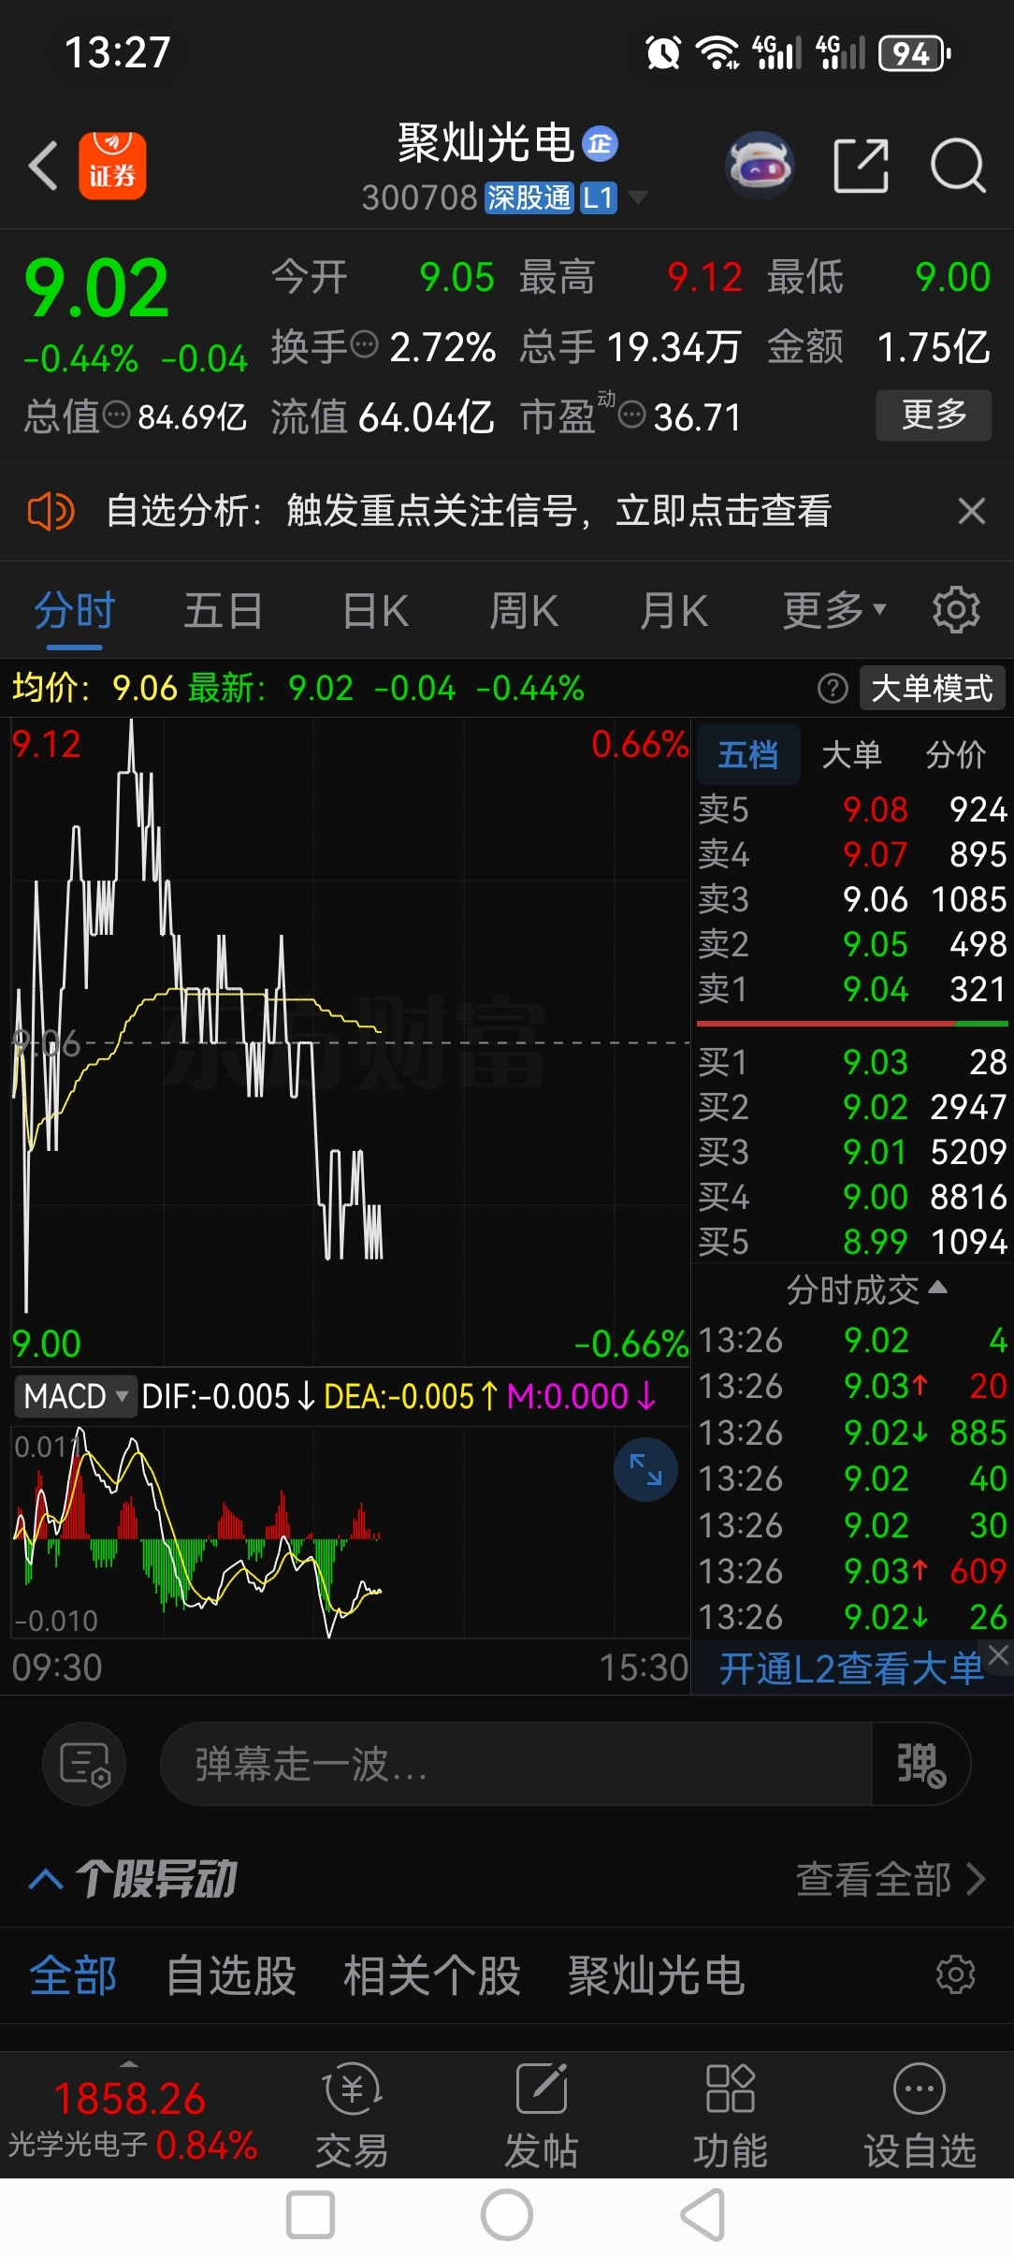Switch to 周K chart tab

[524, 610]
